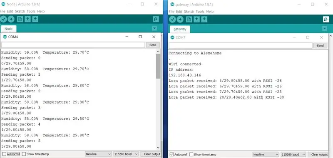
Task: Enable Show timestamp in COM7 monitor
Action: [x=191, y=154]
